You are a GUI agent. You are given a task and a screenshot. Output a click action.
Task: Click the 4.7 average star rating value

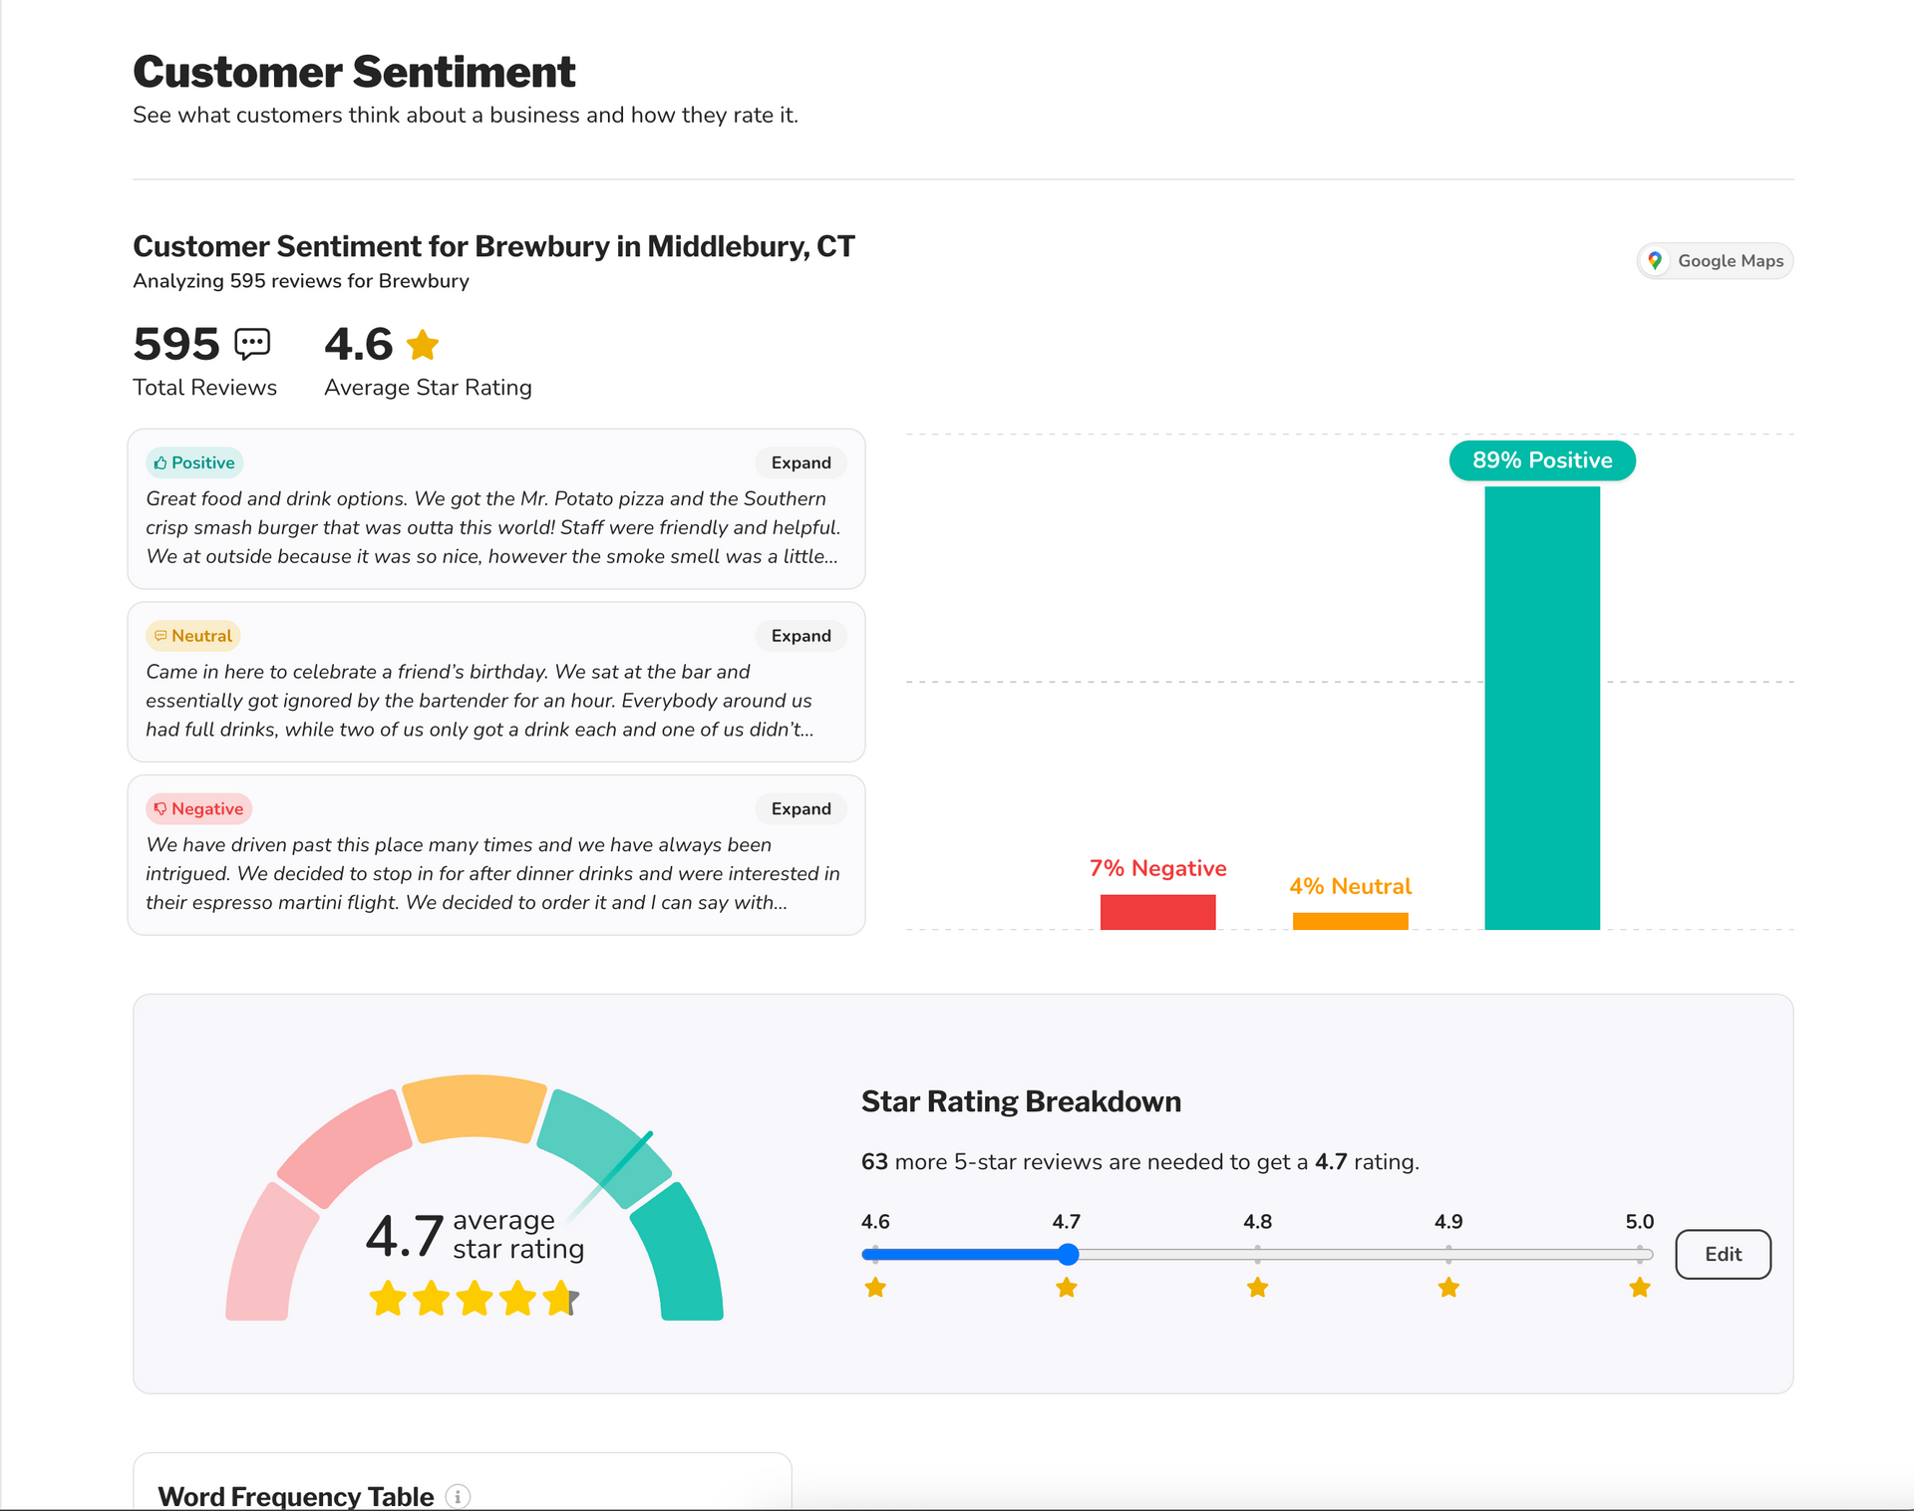(x=404, y=1236)
